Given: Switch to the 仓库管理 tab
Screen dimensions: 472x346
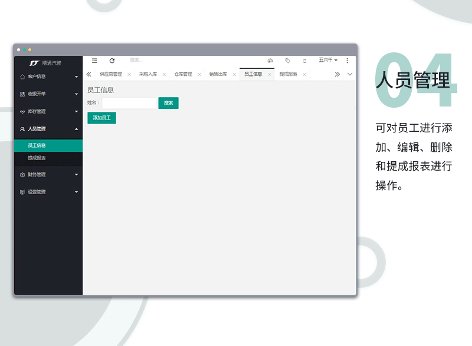Looking at the screenshot, I should 183,75.
